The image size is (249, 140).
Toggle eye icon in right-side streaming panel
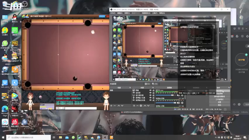tap(234, 104)
